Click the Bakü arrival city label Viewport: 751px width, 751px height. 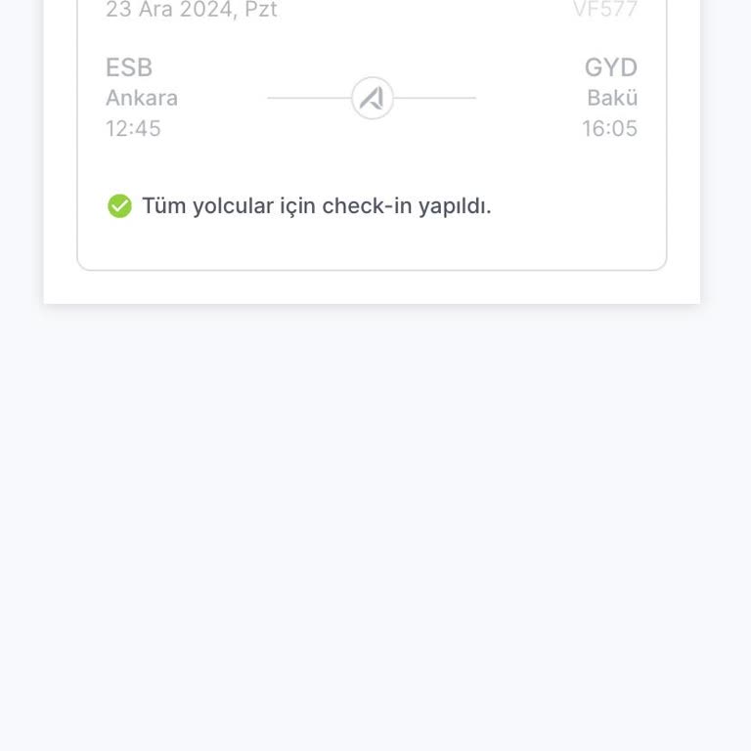pyautogui.click(x=612, y=98)
